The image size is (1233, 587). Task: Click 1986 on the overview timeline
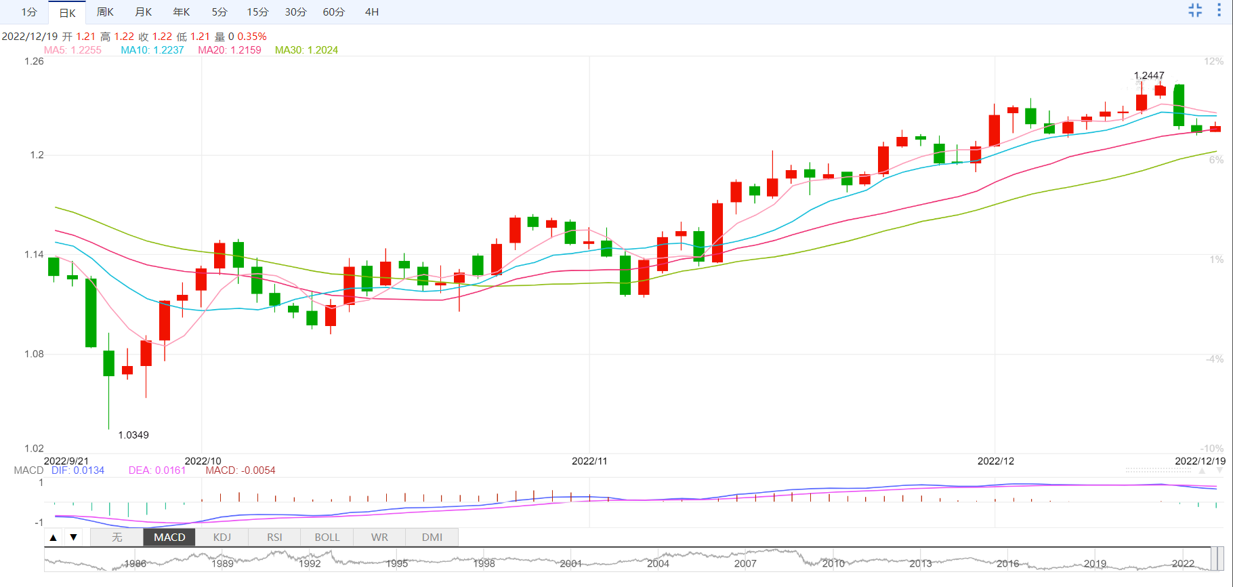point(135,564)
